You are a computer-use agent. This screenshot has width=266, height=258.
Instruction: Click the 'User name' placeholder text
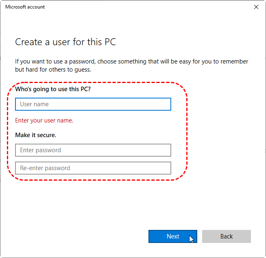(34, 104)
